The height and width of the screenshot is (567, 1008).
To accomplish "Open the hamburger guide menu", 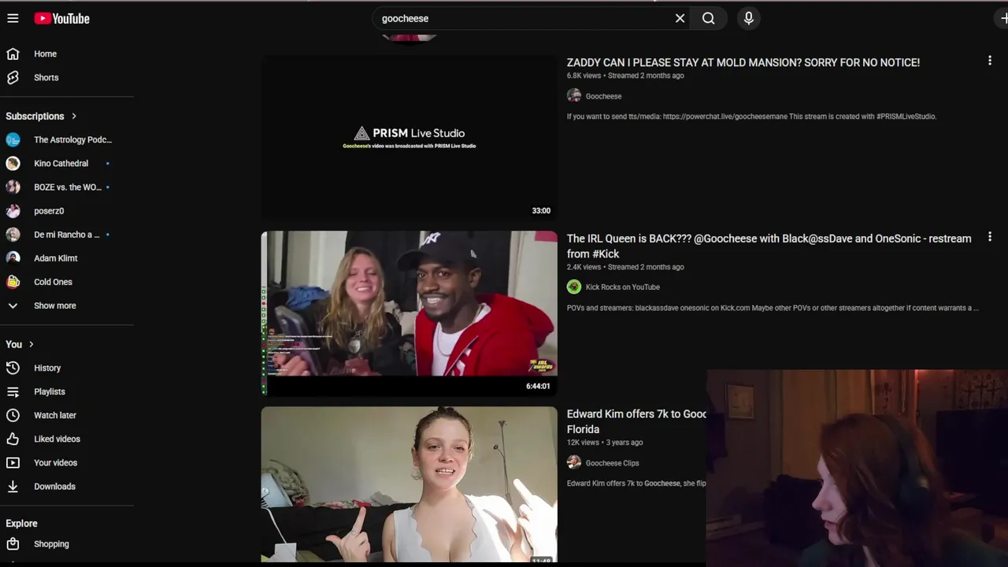I will [x=13, y=18].
